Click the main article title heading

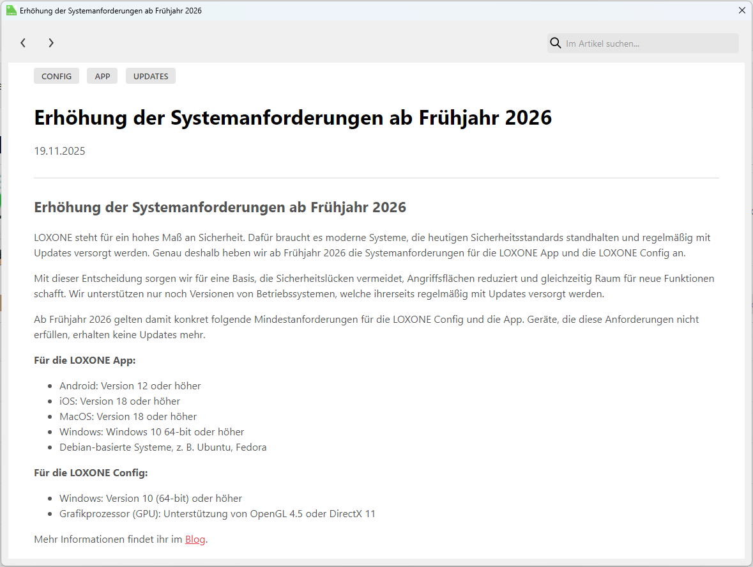293,118
